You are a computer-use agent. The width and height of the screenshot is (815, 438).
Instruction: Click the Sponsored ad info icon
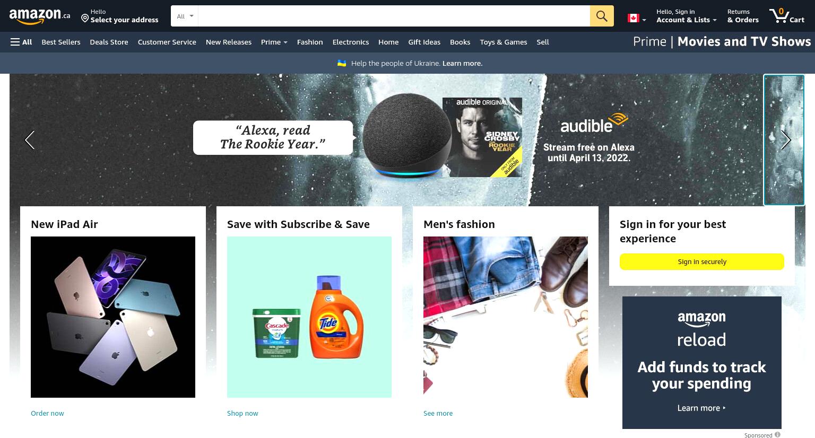(x=777, y=435)
